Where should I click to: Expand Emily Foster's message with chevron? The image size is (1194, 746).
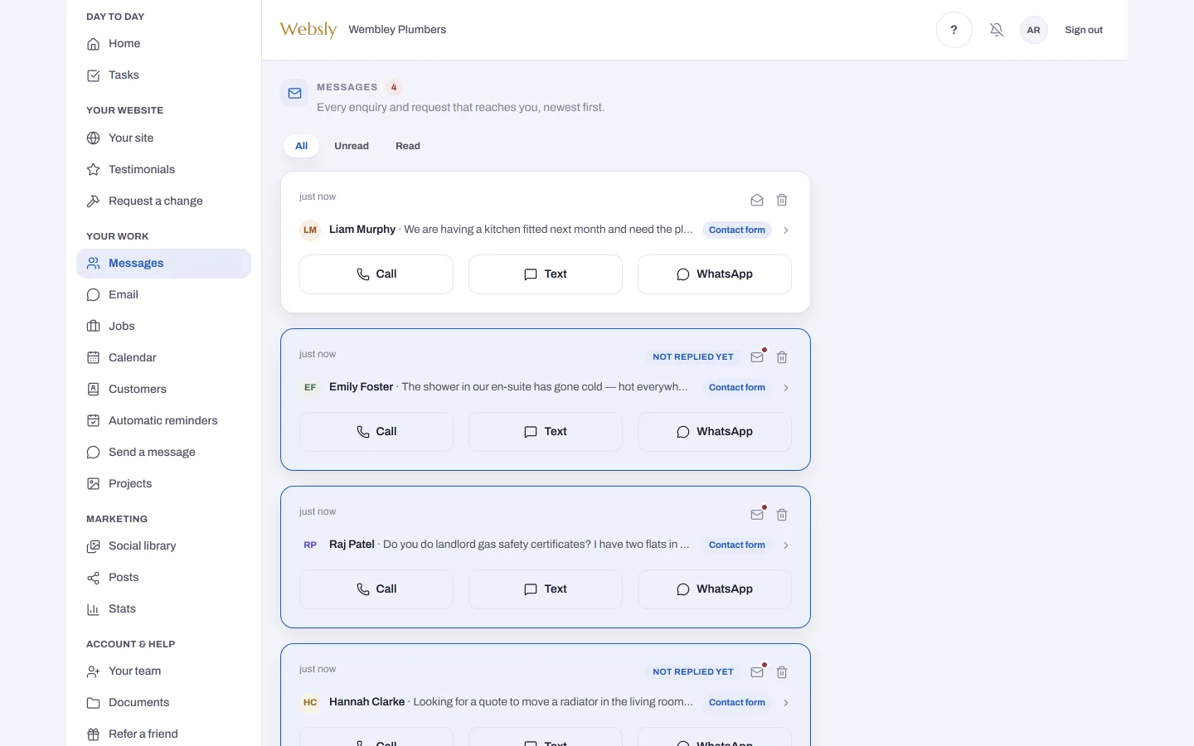coord(785,388)
